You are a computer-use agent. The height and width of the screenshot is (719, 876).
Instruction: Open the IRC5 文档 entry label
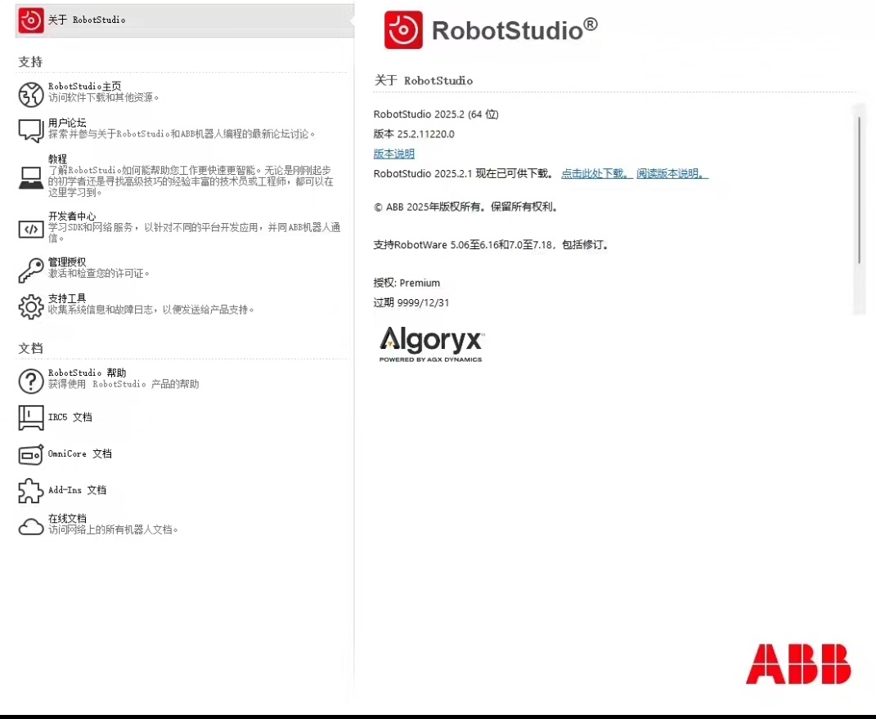pyautogui.click(x=70, y=417)
